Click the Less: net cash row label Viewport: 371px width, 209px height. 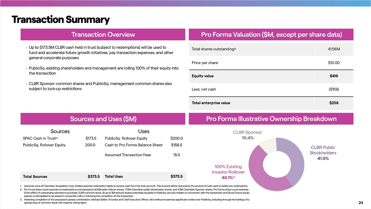(204, 89)
